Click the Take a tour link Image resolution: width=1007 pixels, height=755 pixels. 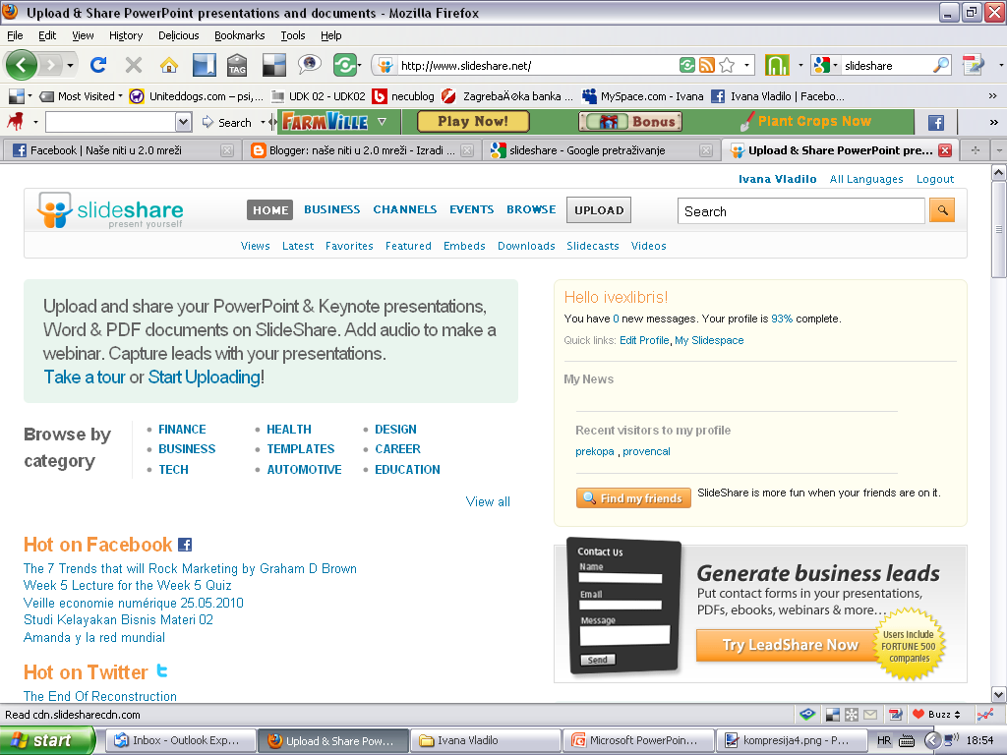(85, 377)
